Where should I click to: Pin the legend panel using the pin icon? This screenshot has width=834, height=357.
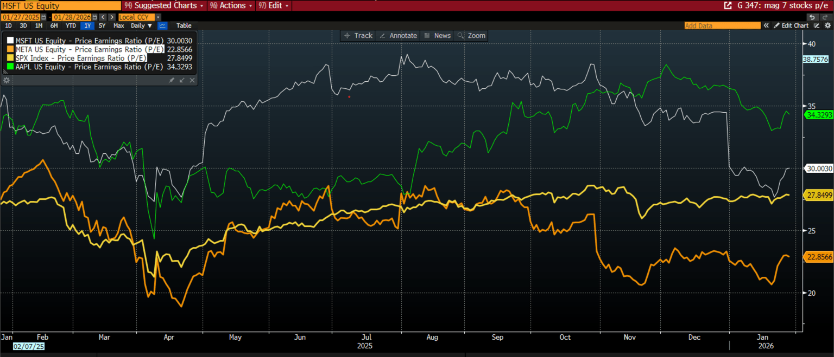pos(173,80)
